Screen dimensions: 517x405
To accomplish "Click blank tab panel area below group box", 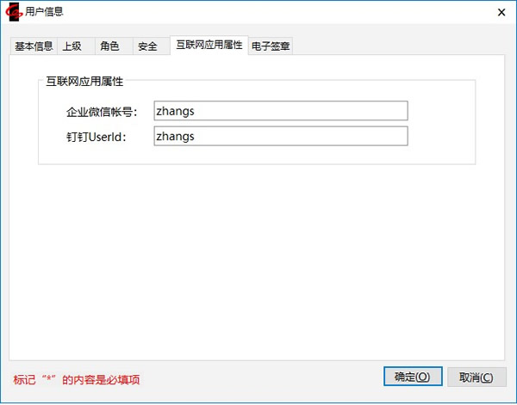I will [258, 258].
